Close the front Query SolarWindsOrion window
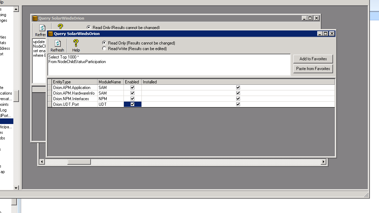Screen dimensions: 379x213 332,34
